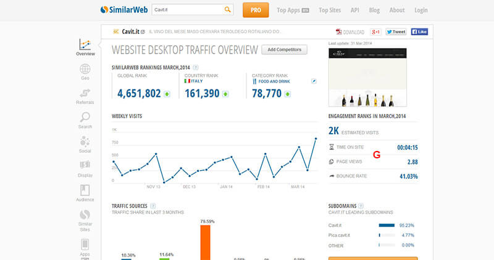Click the green arrow beside country rank
Screen dimensions: 494x260
225,94
